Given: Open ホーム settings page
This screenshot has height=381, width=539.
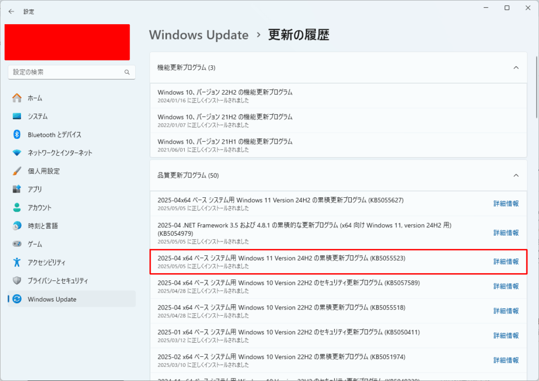Looking at the screenshot, I should tap(72, 98).
